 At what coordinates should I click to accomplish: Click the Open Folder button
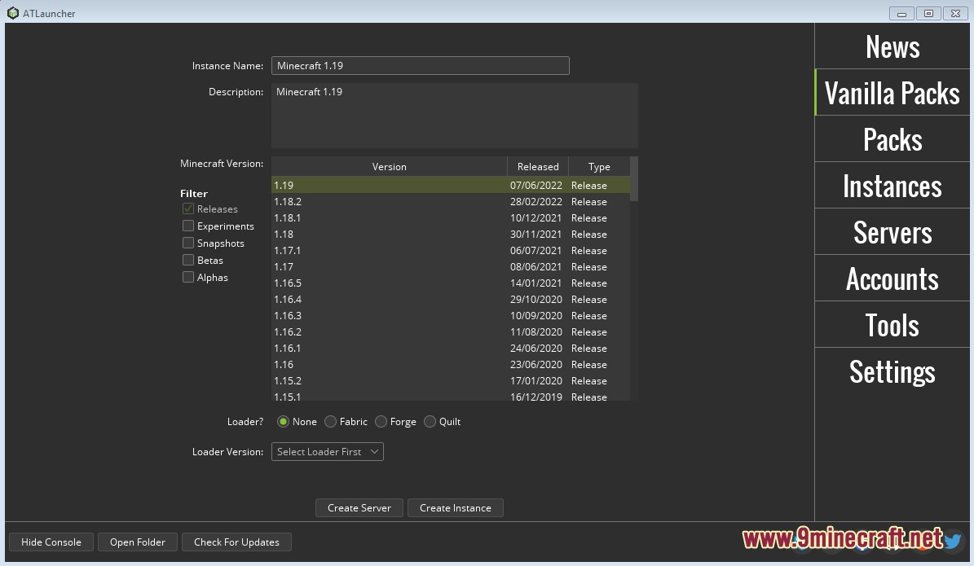point(137,542)
